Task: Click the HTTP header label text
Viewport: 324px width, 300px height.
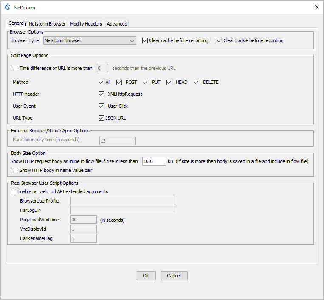Action: point(26,94)
